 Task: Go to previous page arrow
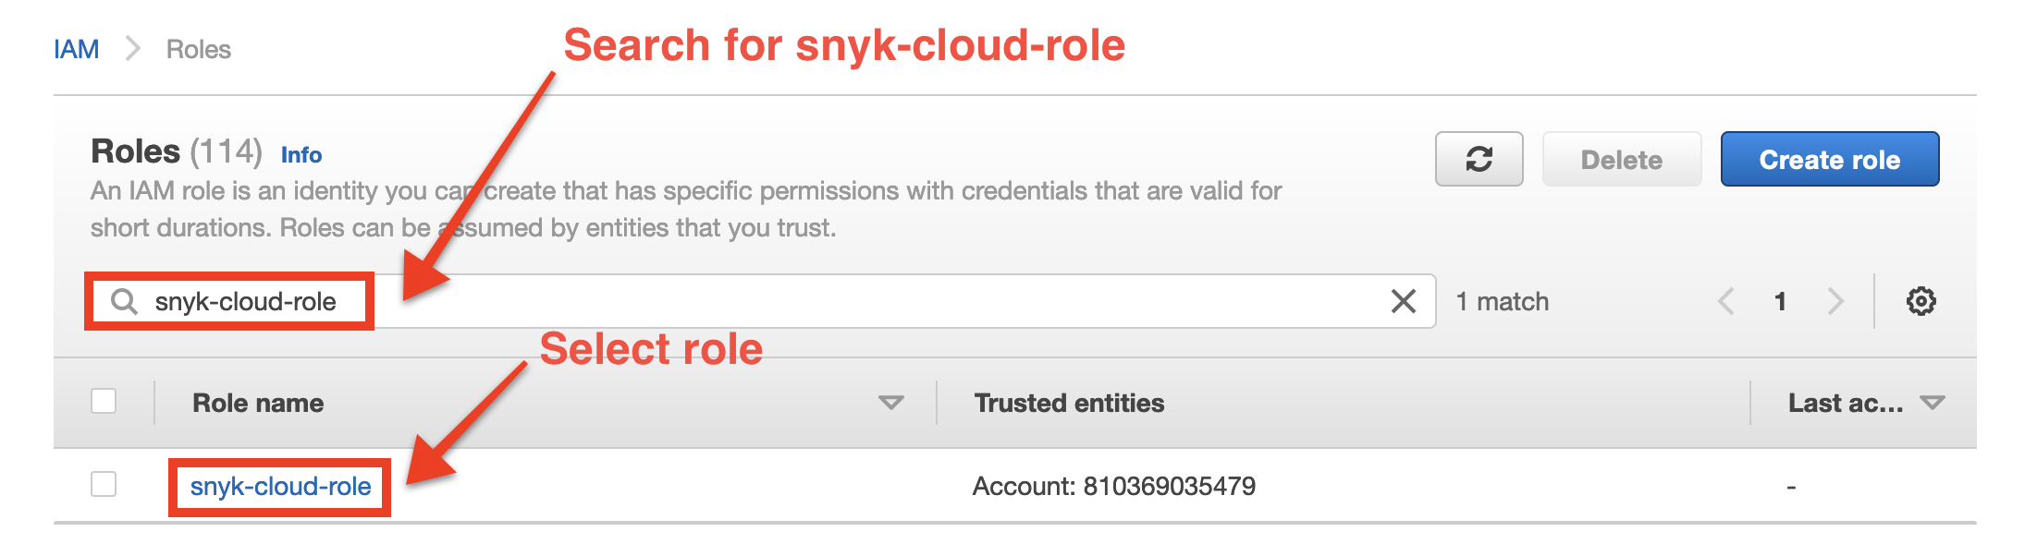coord(1725,301)
